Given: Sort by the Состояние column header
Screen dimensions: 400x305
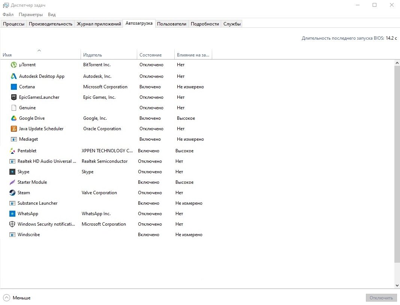Looking at the screenshot, I should [156, 55].
